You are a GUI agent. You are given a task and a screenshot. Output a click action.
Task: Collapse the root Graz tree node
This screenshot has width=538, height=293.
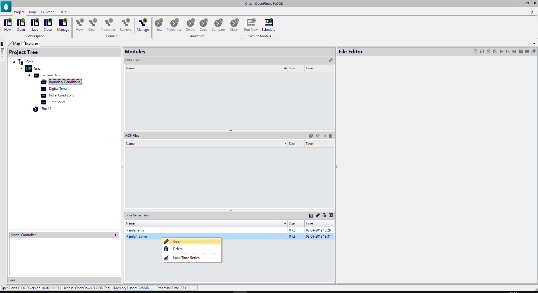(x=14, y=62)
